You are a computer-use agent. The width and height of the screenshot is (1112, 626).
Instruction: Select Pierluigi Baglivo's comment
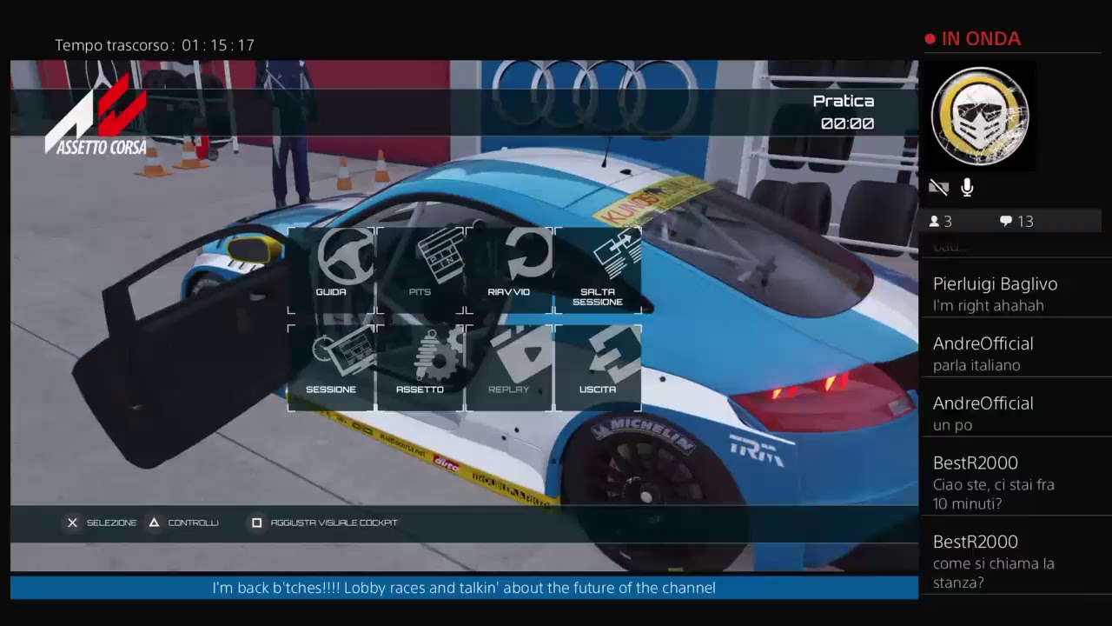[1016, 294]
